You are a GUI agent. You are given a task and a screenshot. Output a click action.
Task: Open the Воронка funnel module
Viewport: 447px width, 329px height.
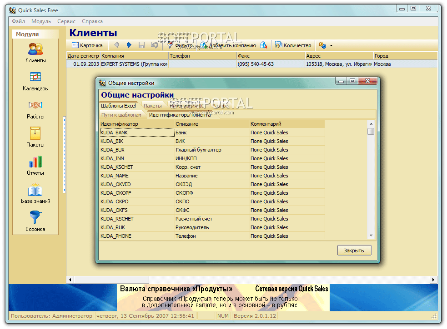pos(35,217)
